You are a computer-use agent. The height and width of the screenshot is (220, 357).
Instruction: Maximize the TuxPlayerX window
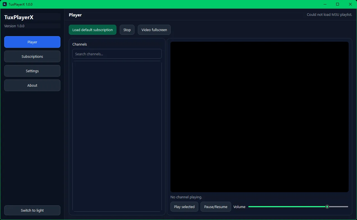[x=338, y=4]
